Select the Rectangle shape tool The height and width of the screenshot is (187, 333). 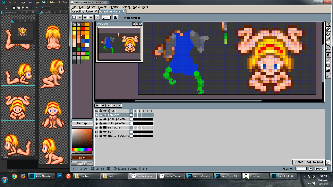click(x=328, y=65)
